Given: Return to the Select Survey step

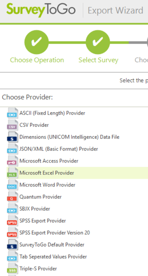Looking at the screenshot, I should coord(98,60).
